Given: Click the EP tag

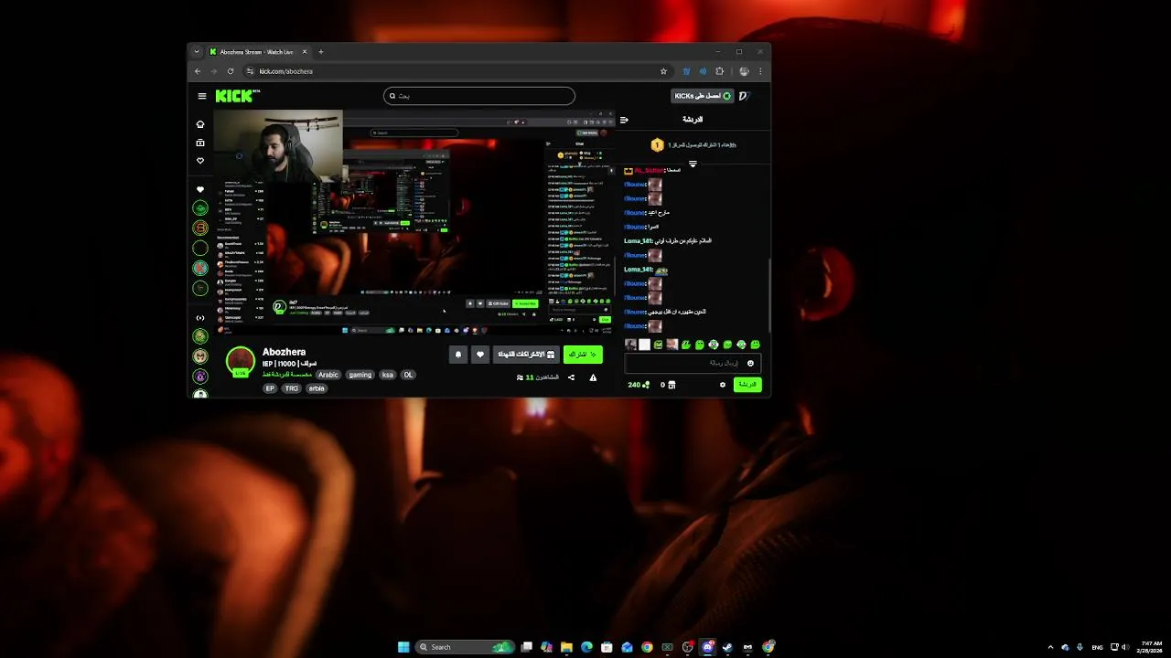Looking at the screenshot, I should [270, 388].
